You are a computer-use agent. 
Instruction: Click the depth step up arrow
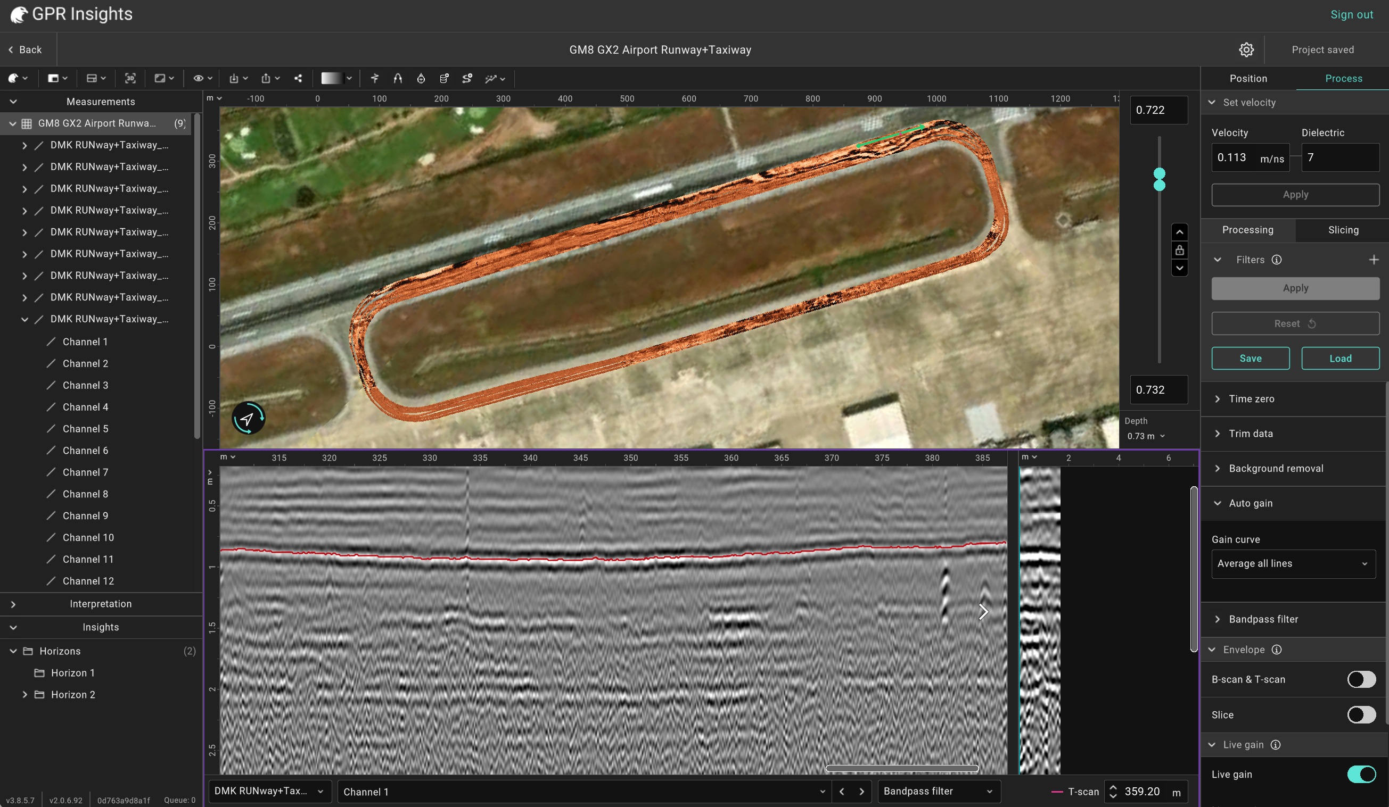point(1179,232)
